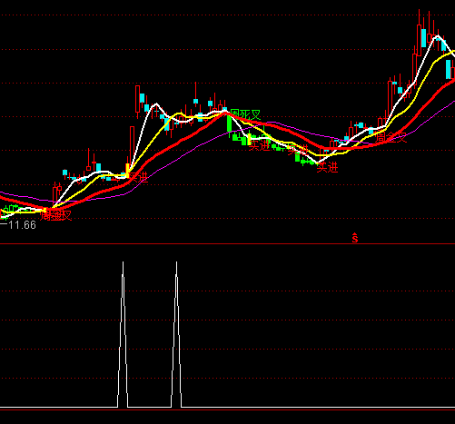Click the peak of the first indicator spike
This screenshot has height=424, width=455.
tap(123, 262)
